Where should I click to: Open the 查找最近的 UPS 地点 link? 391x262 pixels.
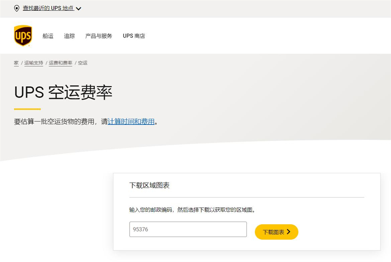pos(49,8)
